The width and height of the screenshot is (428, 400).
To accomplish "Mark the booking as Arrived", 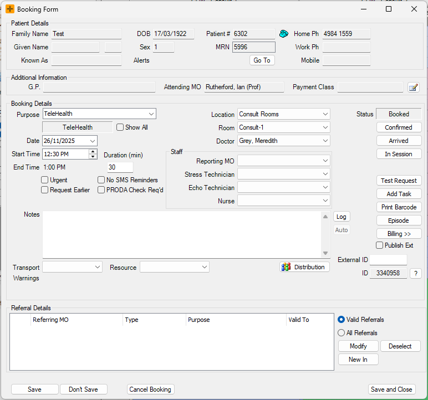I will click(399, 141).
